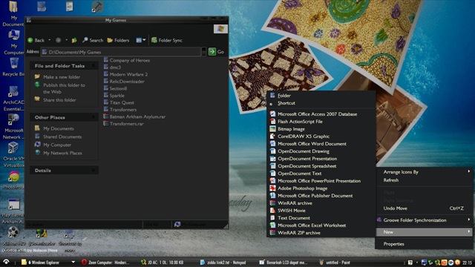Open My Computer link in Other Places
Image resolution: width=475 pixels, height=267 pixels.
coord(57,145)
